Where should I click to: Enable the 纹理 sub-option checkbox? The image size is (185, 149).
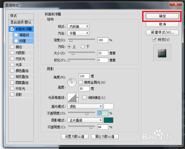tap(16, 41)
